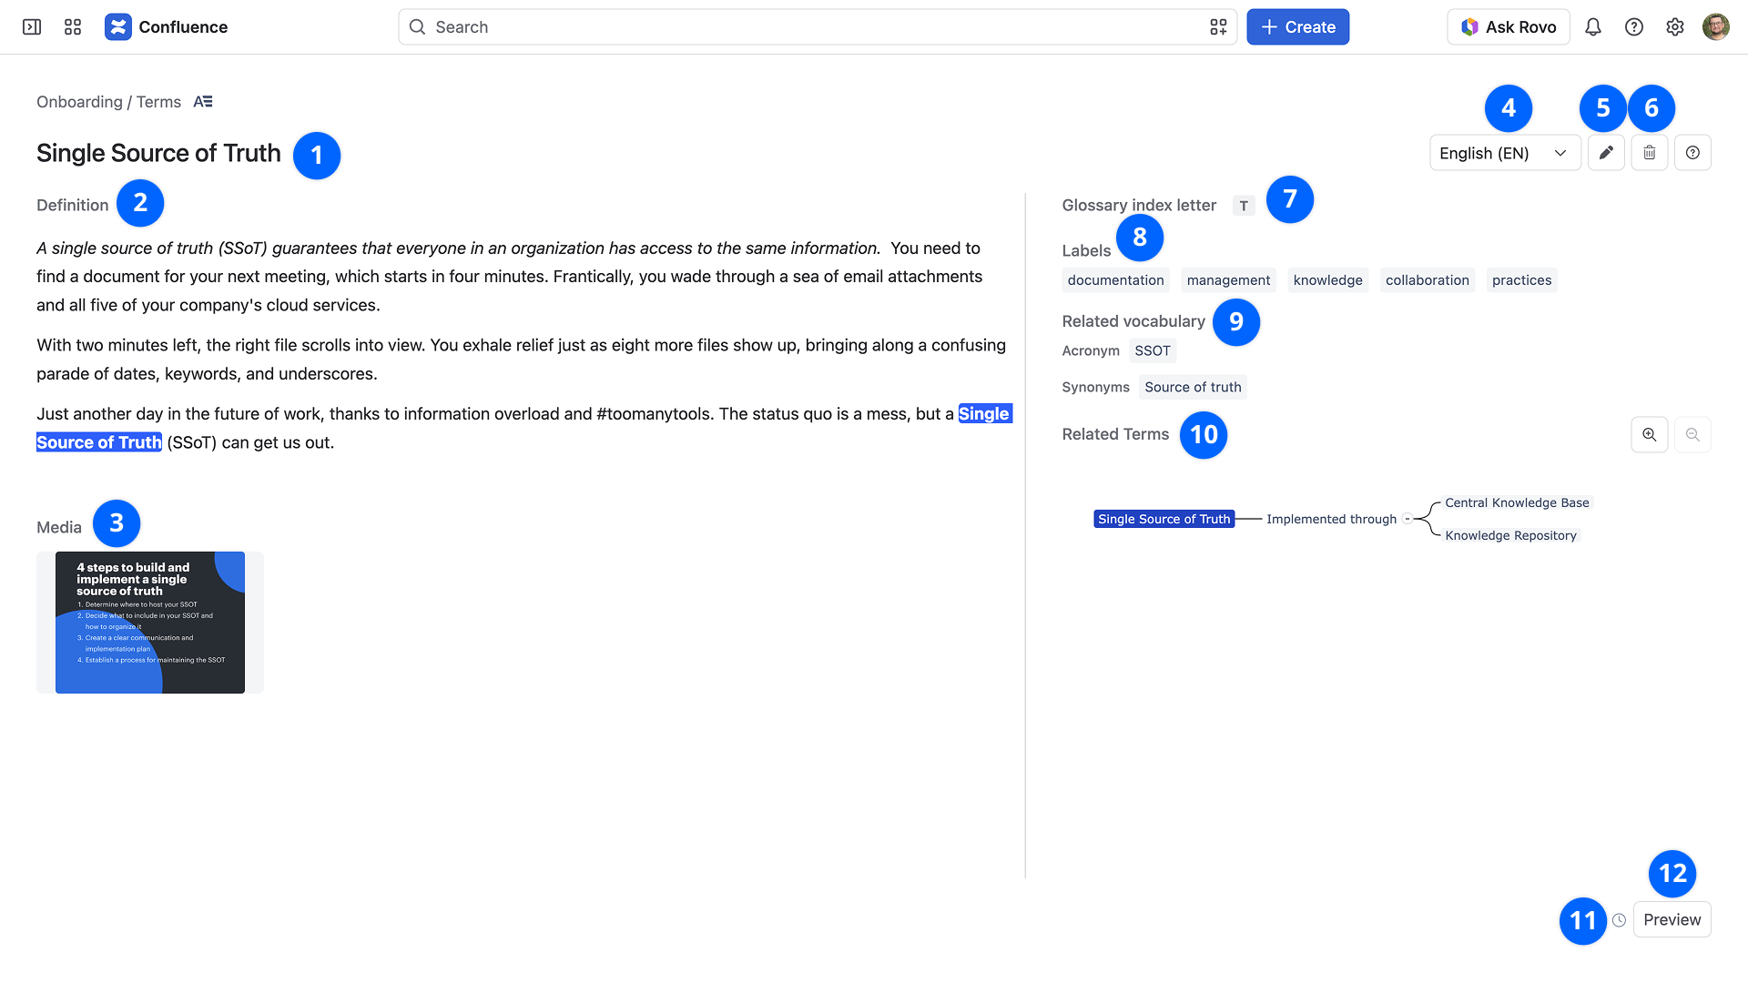The height and width of the screenshot is (983, 1748).
Task: Open Confluence settings gear
Action: (1675, 27)
